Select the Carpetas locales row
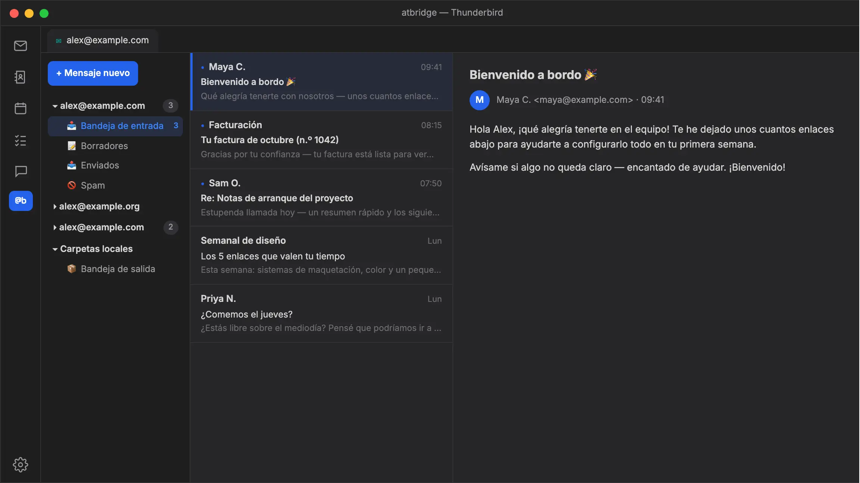The width and height of the screenshot is (860, 483). [115, 249]
